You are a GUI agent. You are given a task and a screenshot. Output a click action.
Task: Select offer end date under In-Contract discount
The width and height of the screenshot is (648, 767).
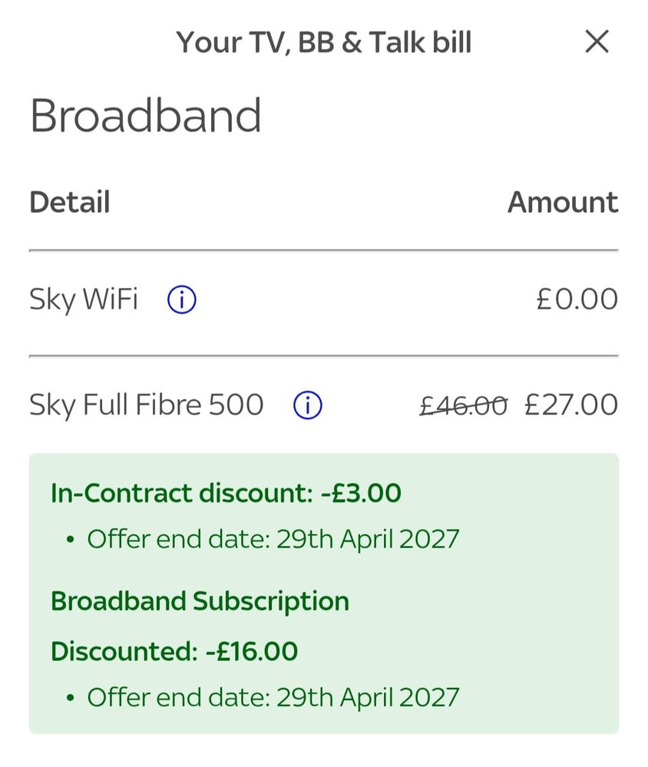[273, 539]
